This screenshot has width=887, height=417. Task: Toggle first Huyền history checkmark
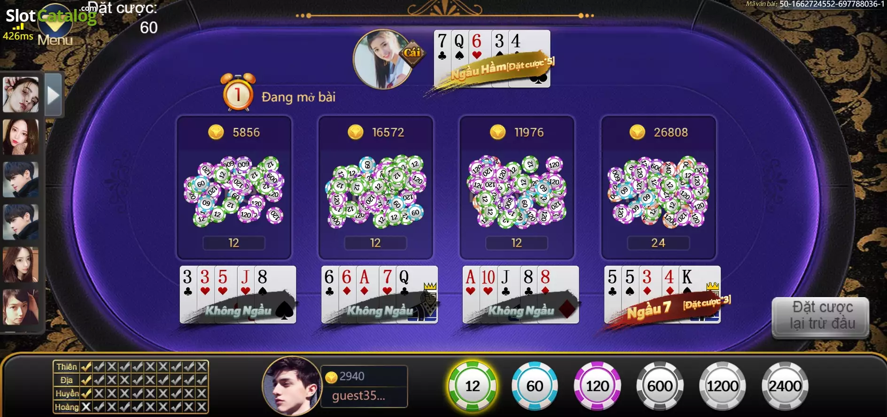(86, 393)
